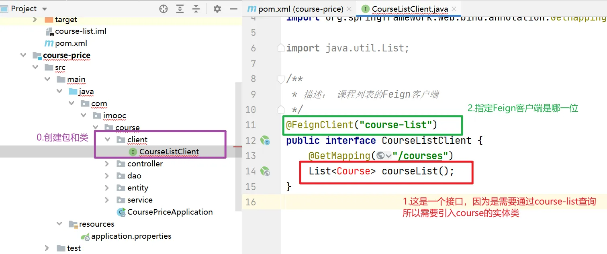Click the dao package folder icon

(x=121, y=176)
